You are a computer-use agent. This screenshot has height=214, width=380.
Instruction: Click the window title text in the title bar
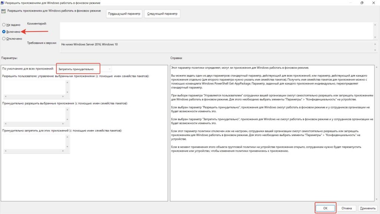pyautogui.click(x=53, y=3)
